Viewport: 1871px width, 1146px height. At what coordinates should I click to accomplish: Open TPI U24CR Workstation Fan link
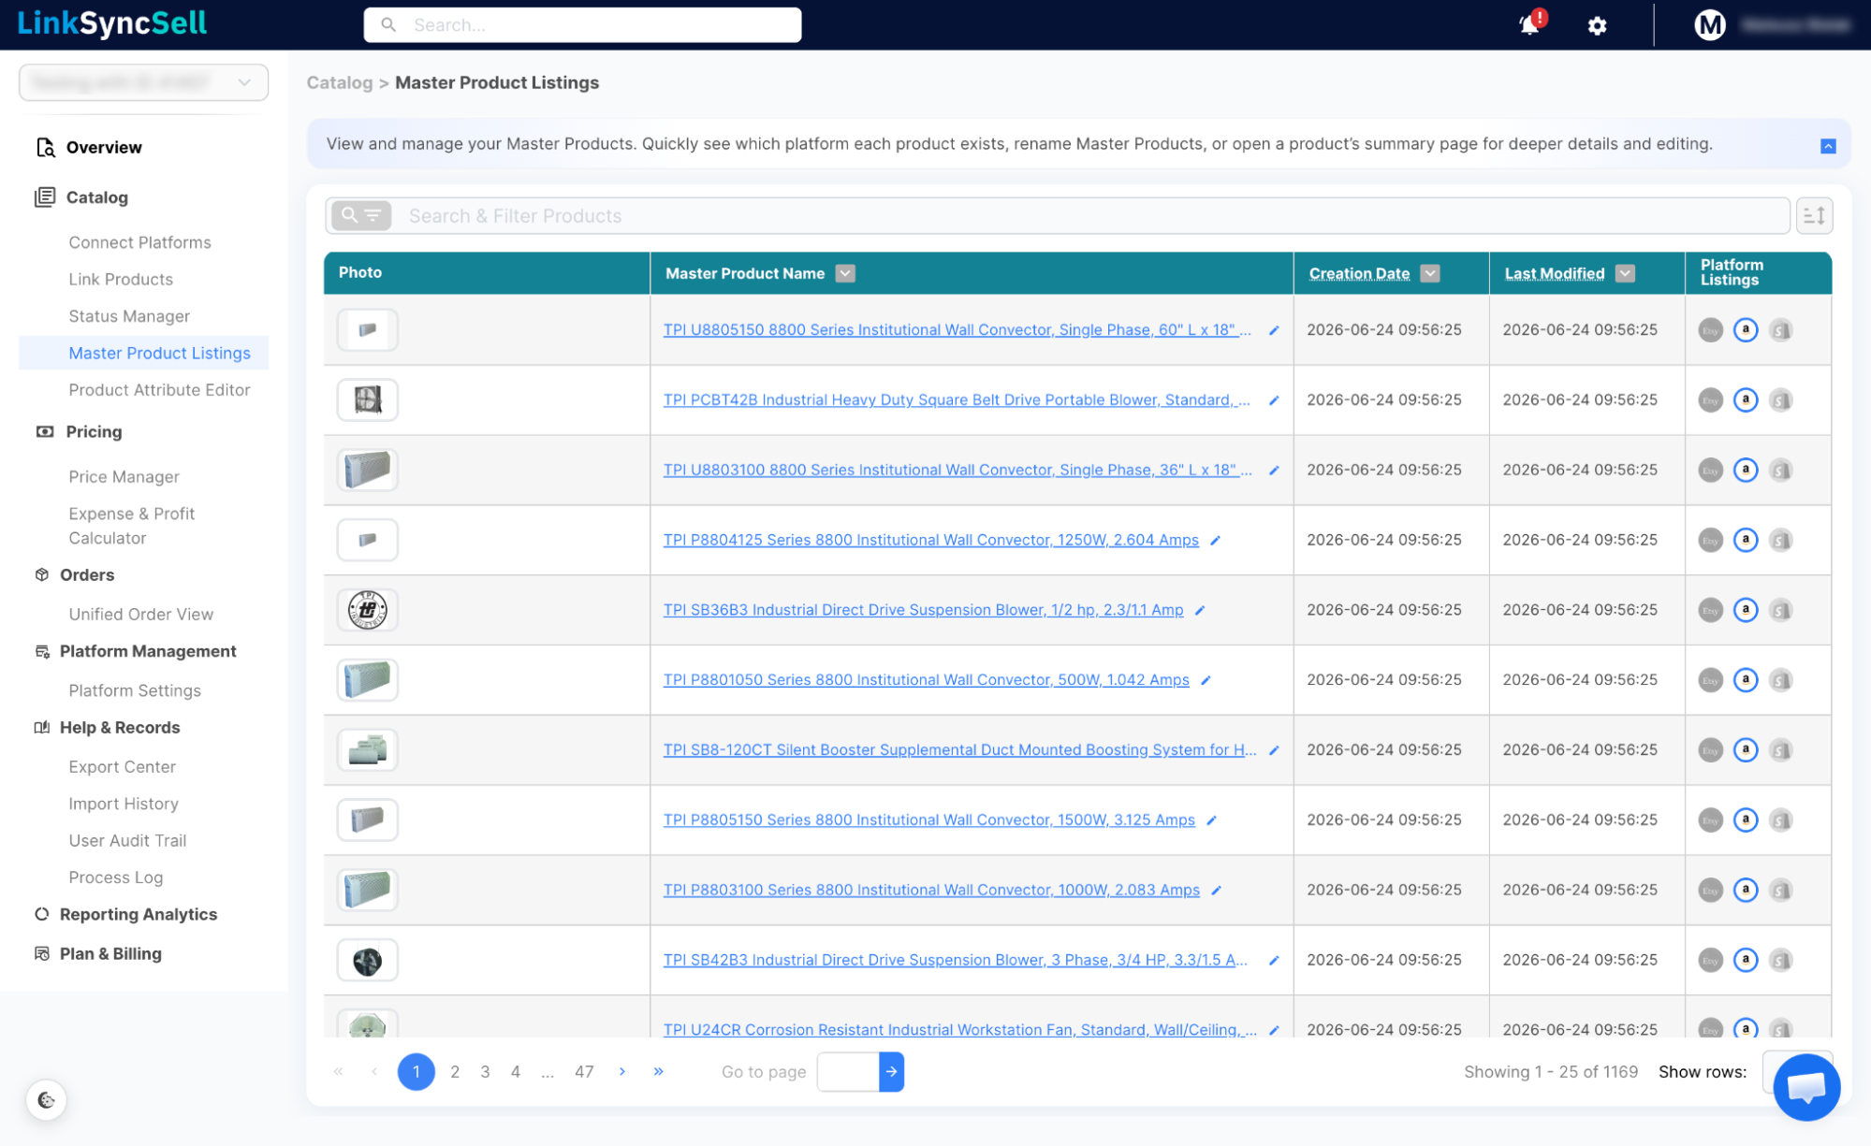(x=960, y=1029)
